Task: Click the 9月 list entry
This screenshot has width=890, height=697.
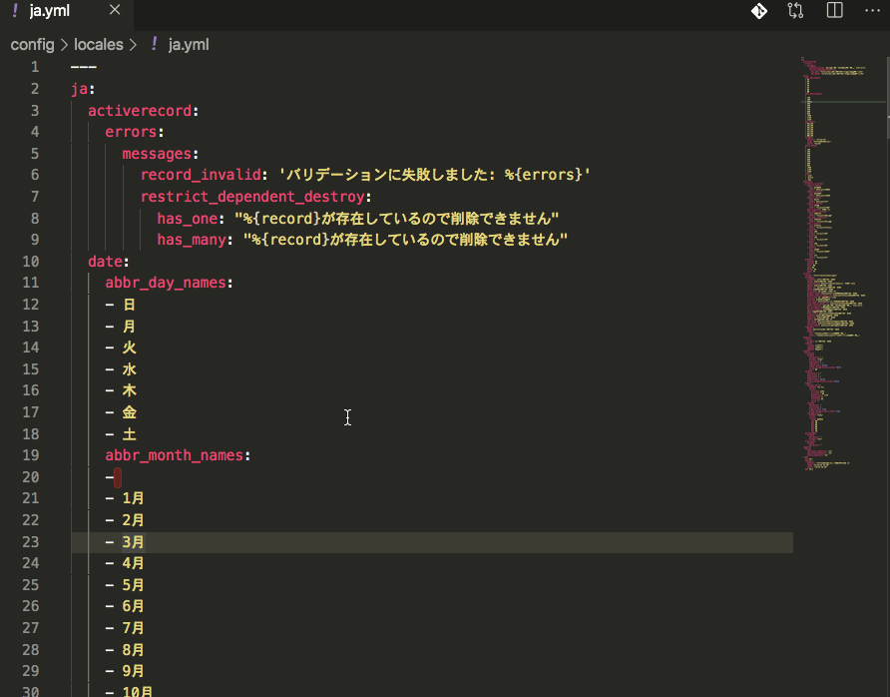Action: (133, 671)
